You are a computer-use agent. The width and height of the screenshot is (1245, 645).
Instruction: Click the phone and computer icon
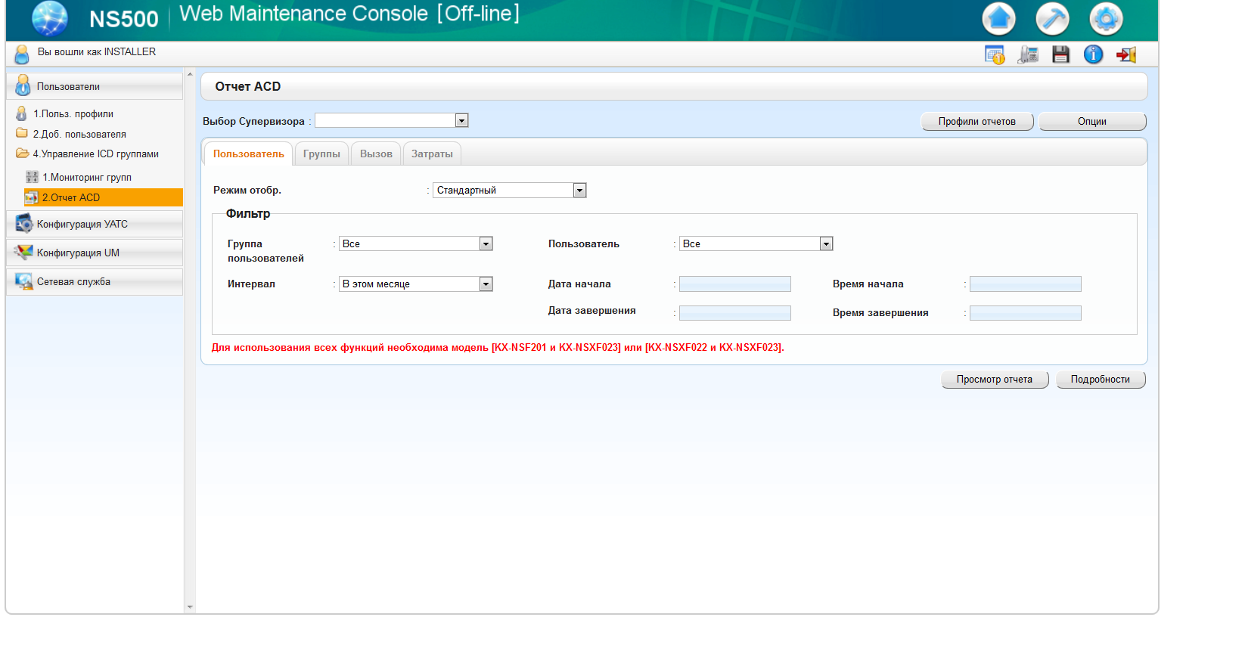click(x=1028, y=54)
